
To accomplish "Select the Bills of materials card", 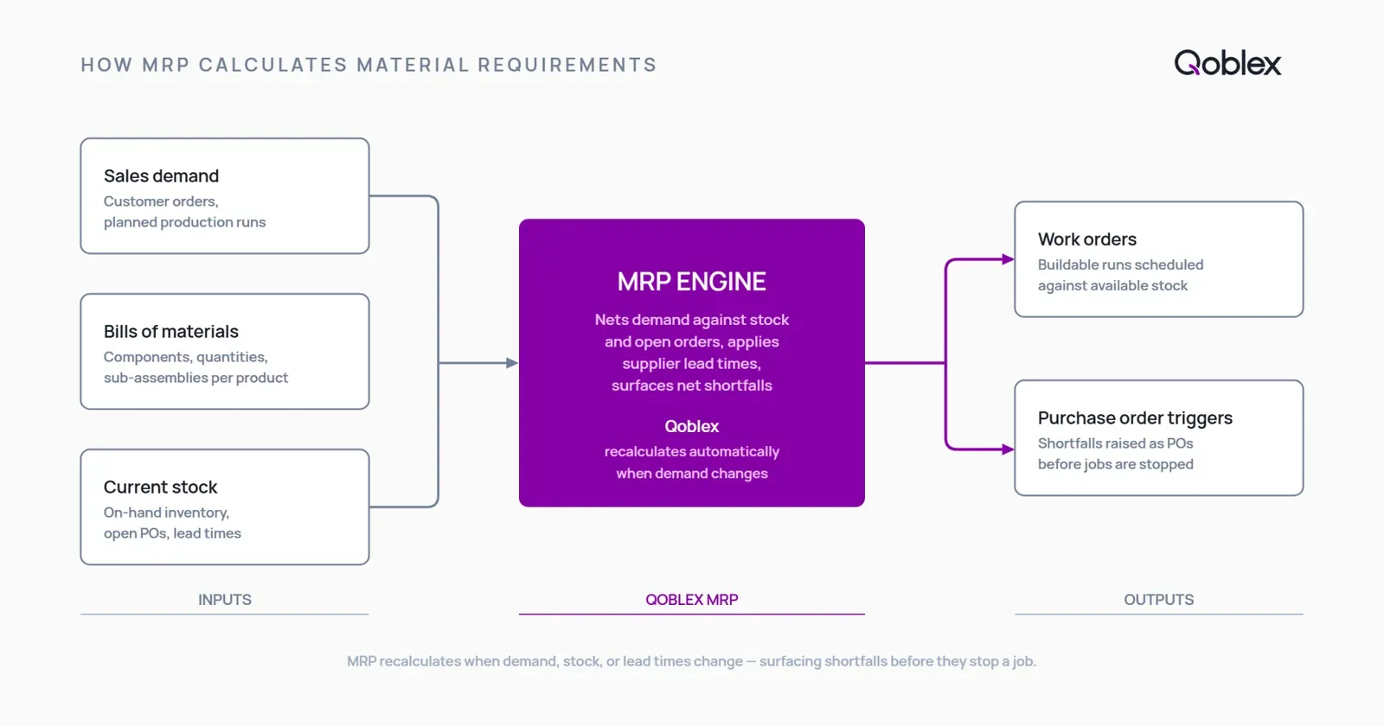I will 225,352.
